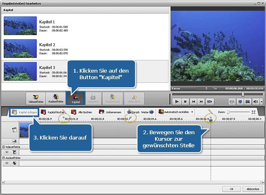Open the Videoeffekte panel button
This screenshot has height=195, width=266.
35,98
